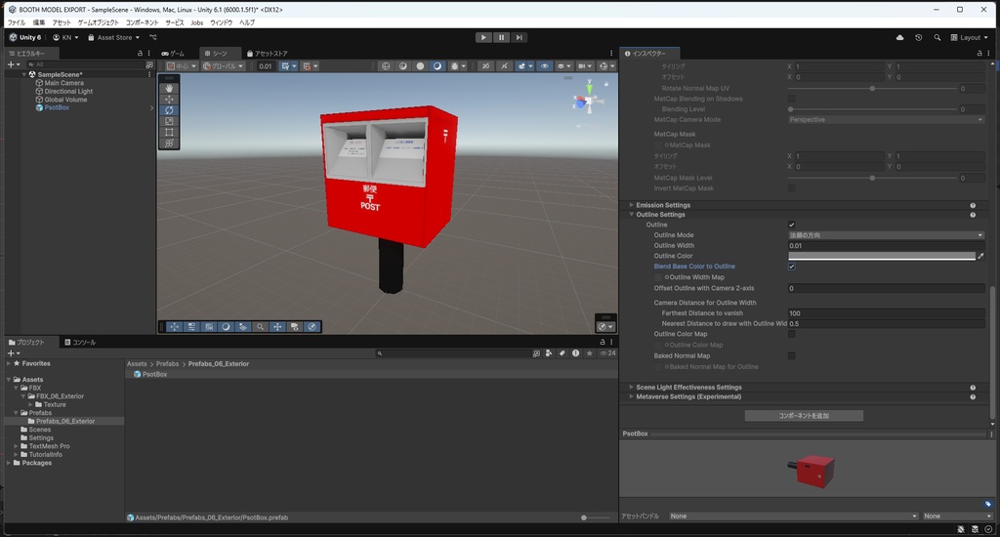
Task: Click the Play button
Action: [483, 38]
